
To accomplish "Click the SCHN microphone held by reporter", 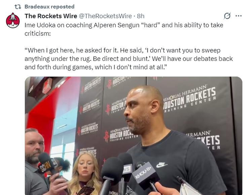I will pos(47,165).
